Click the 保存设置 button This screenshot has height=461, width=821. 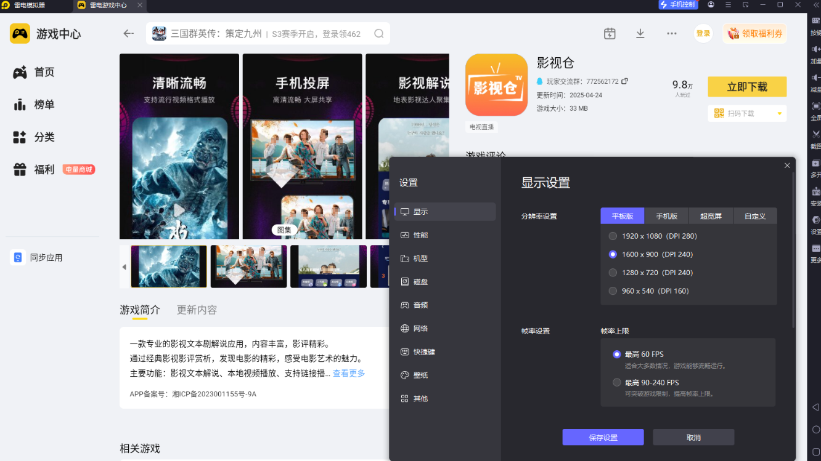[603, 437]
